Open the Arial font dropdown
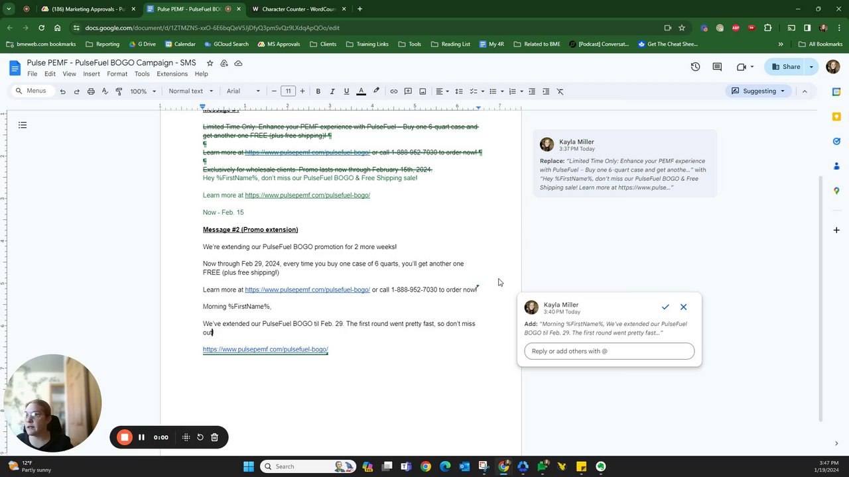 [x=243, y=91]
